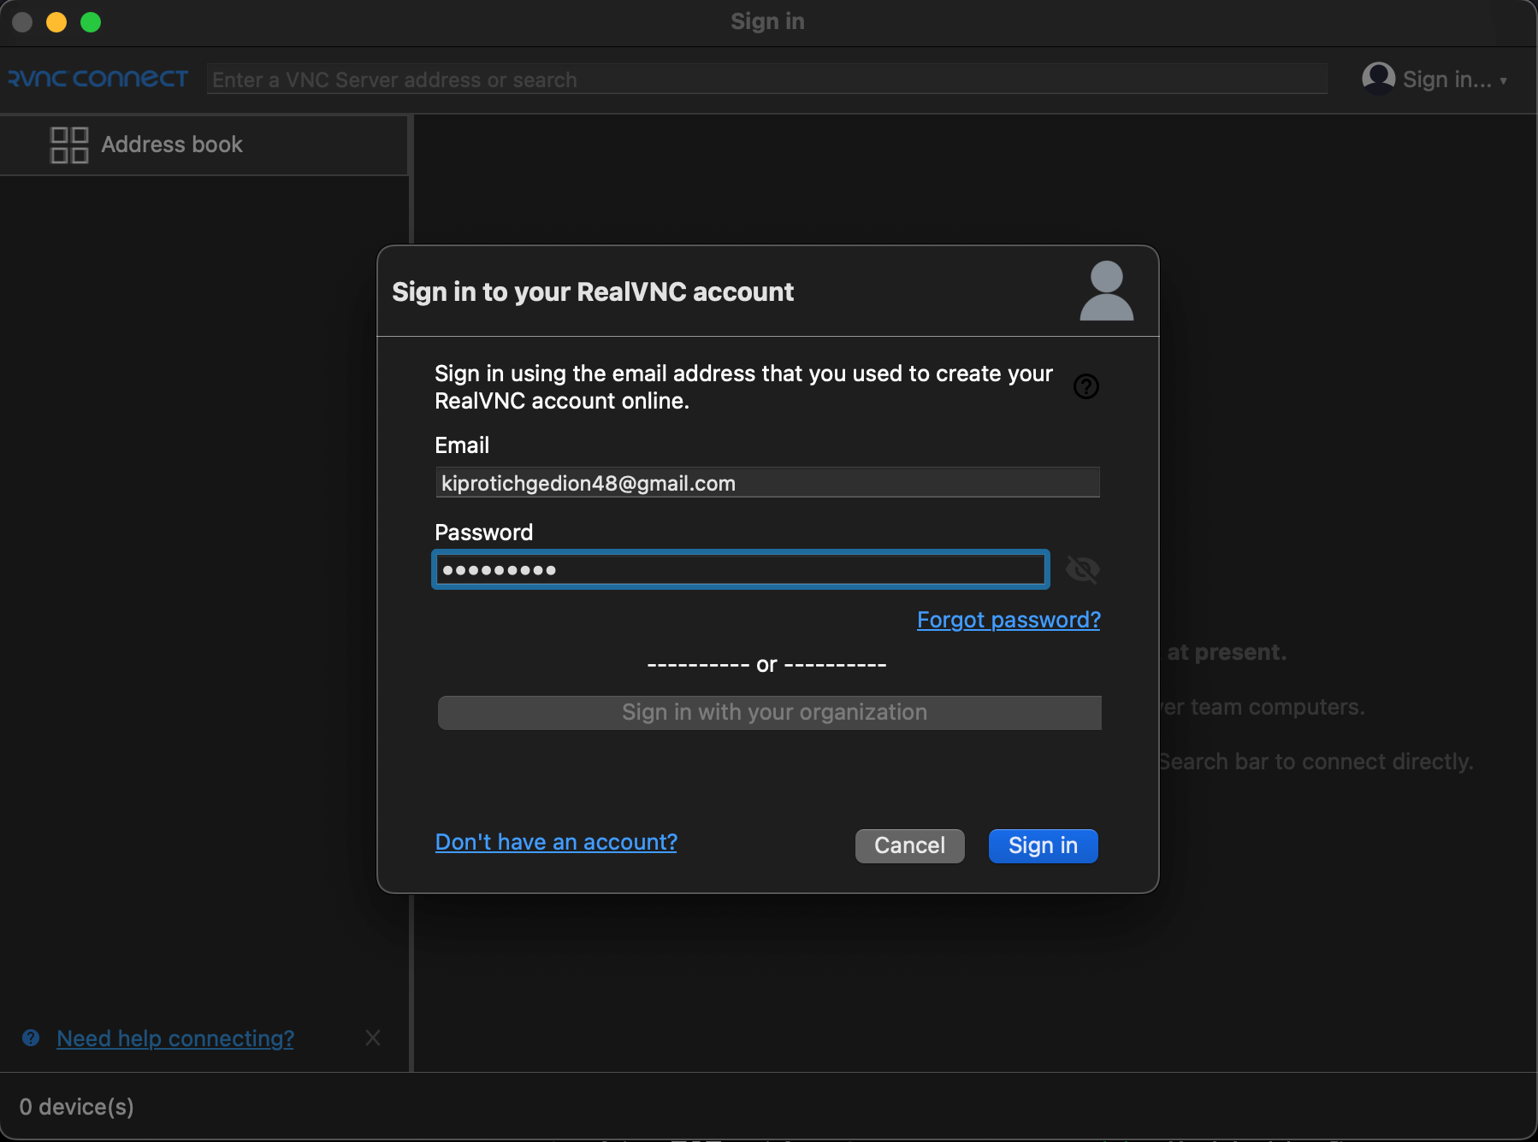Toggle password visibility with eye icon
The height and width of the screenshot is (1142, 1538).
pyautogui.click(x=1082, y=569)
